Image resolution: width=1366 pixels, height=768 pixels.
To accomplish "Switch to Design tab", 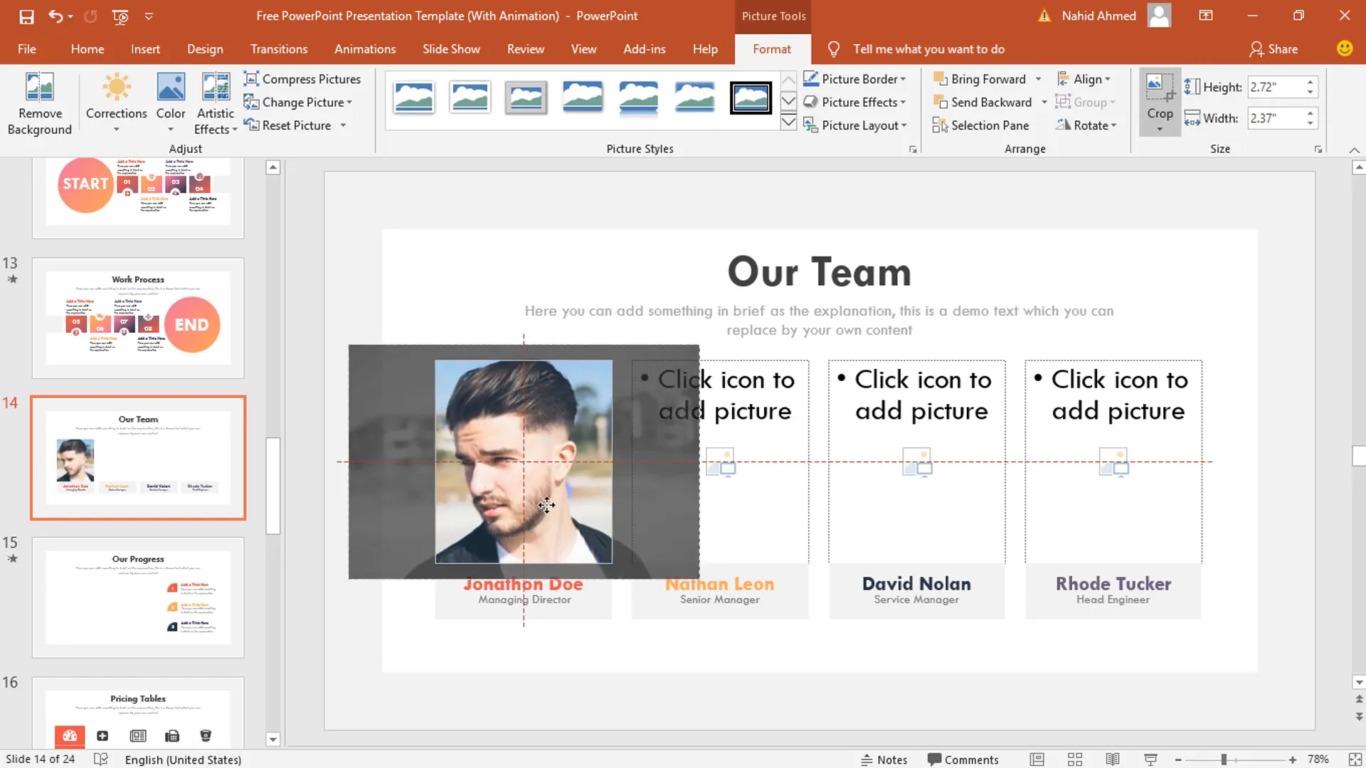I will 205,49.
